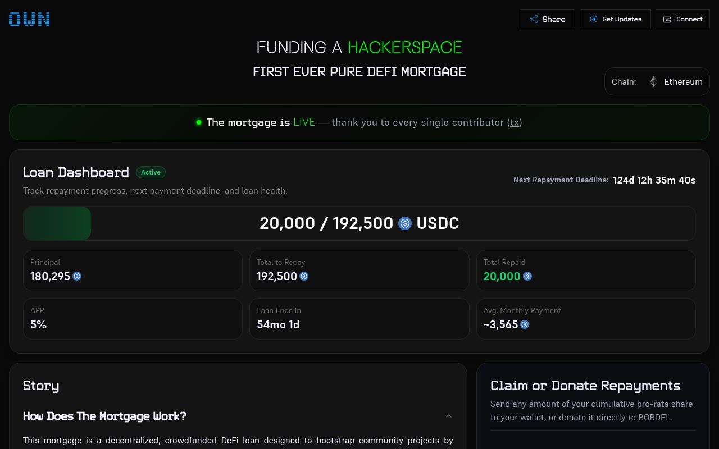Click the USDC icon beside Avg. Monthly Payment
The image size is (719, 449).
click(x=525, y=324)
